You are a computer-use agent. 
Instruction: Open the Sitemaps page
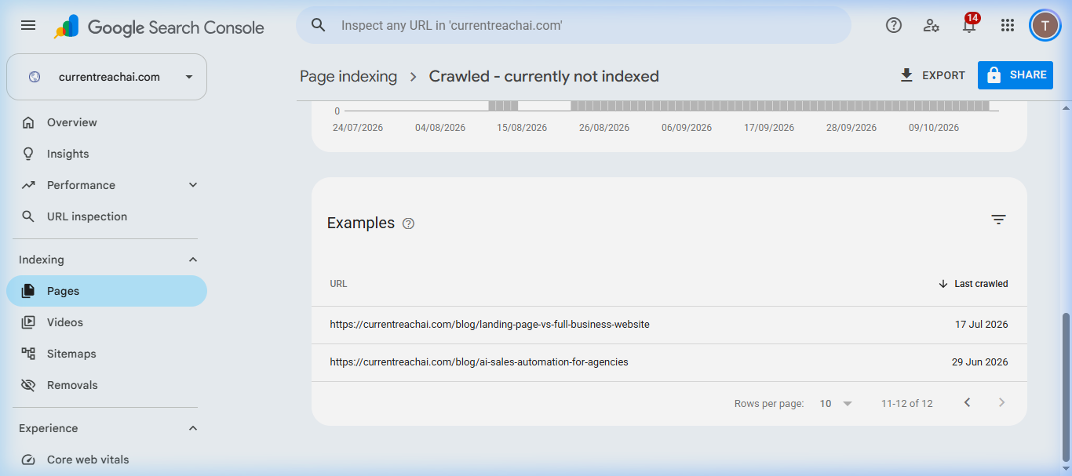tap(107, 354)
